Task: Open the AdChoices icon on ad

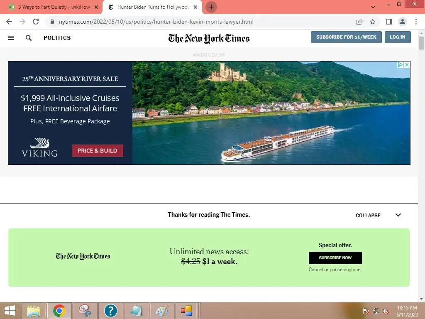Action: point(400,64)
